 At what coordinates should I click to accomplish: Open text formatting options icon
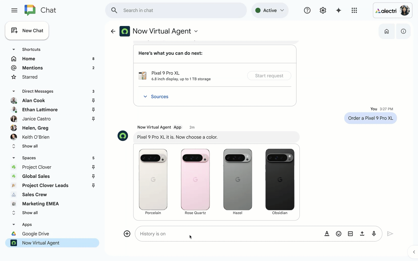(x=327, y=234)
